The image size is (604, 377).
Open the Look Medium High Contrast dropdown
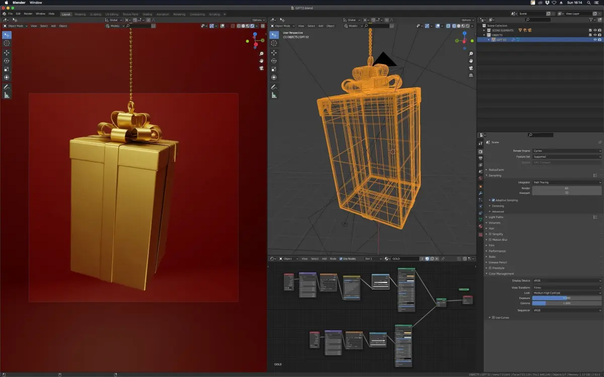pos(567,293)
